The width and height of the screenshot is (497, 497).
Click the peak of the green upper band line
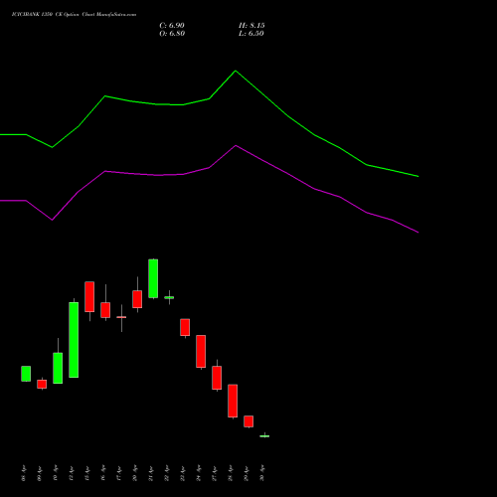(236, 71)
